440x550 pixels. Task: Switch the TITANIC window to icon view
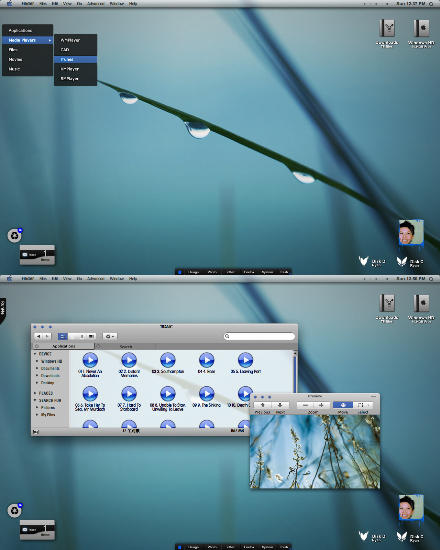(63, 336)
